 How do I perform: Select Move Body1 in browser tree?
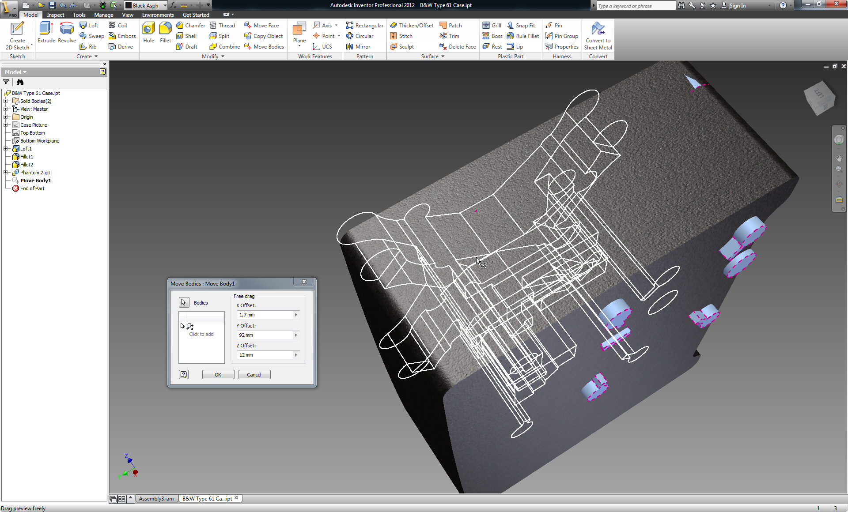(x=36, y=181)
